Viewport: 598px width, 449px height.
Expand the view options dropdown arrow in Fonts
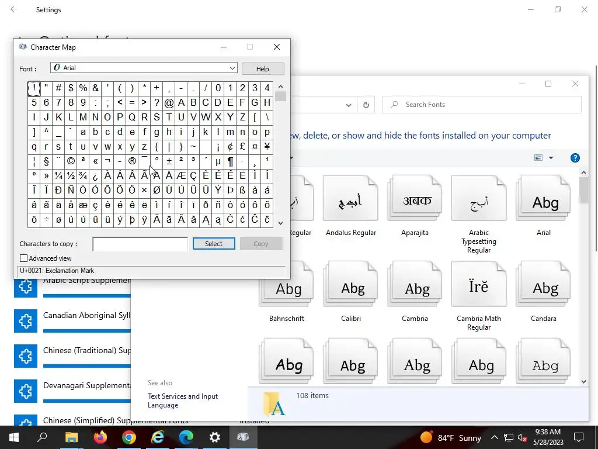[551, 158]
